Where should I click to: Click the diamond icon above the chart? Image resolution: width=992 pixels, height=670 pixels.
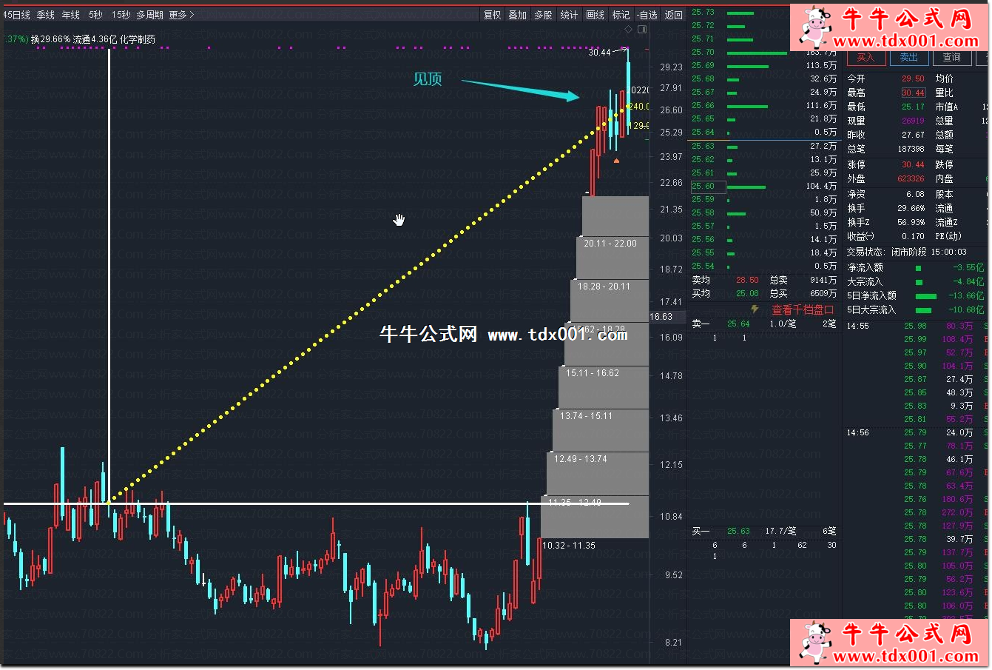coord(629,30)
